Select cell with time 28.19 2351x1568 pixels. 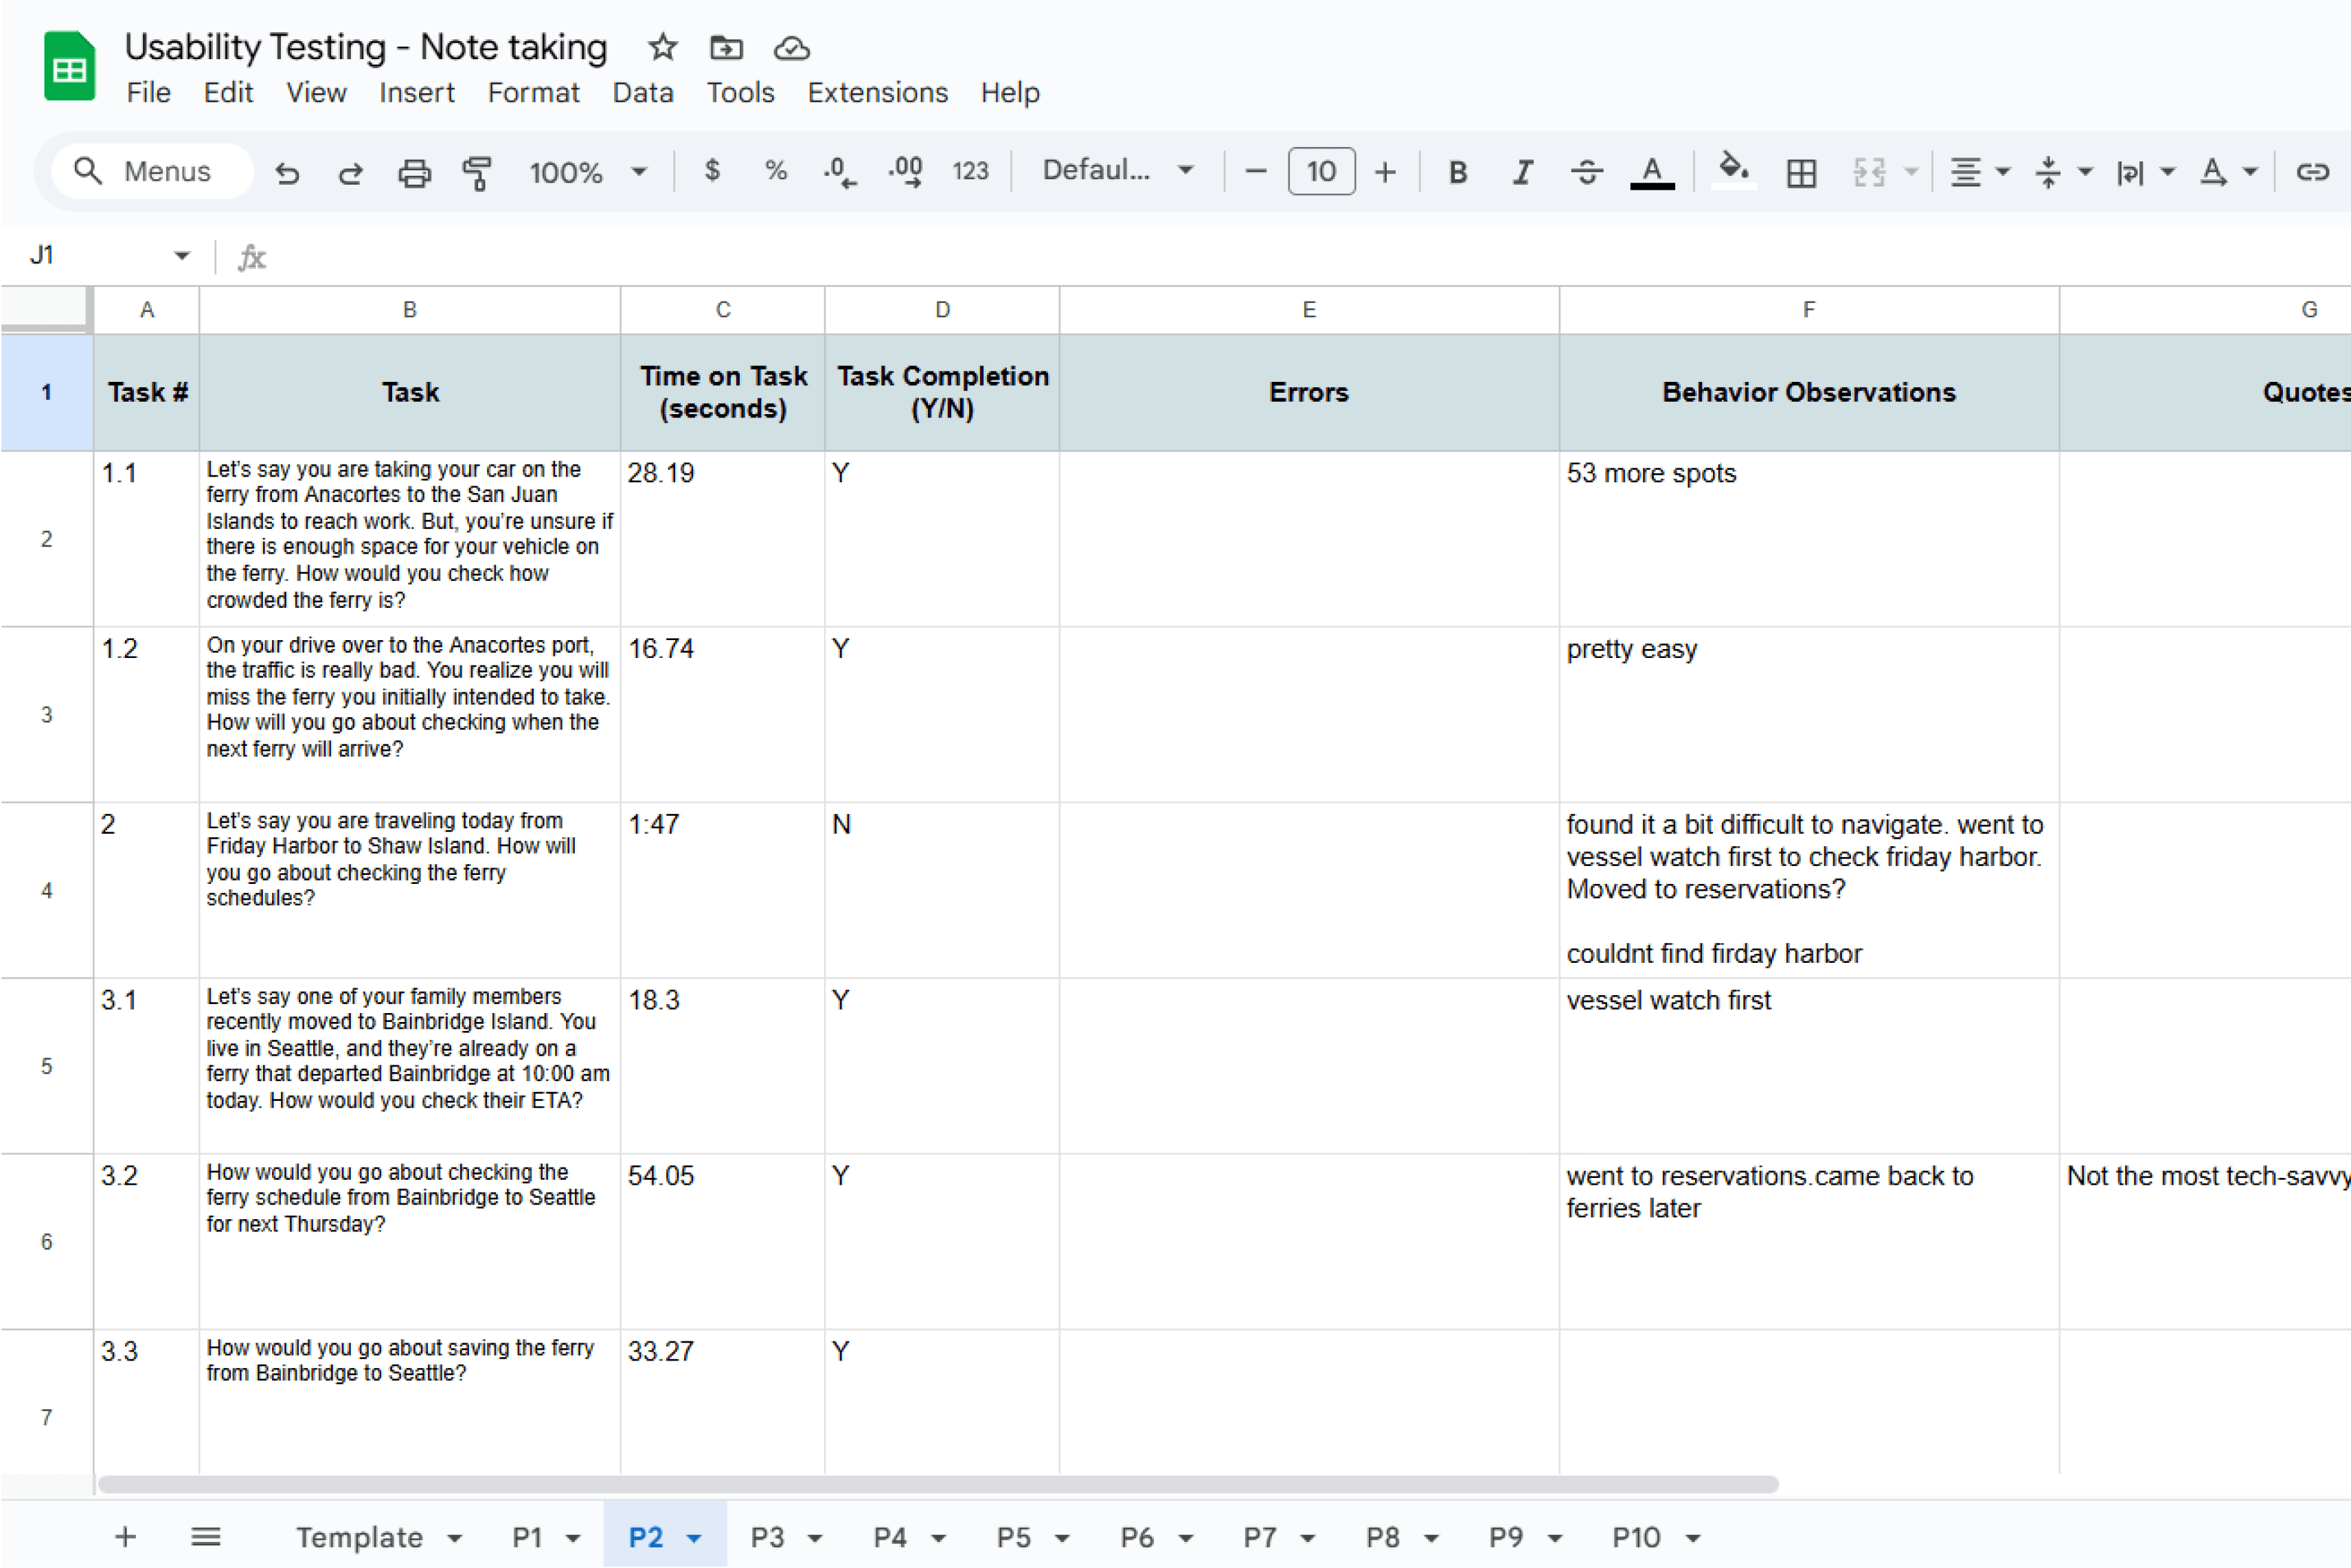click(x=722, y=539)
